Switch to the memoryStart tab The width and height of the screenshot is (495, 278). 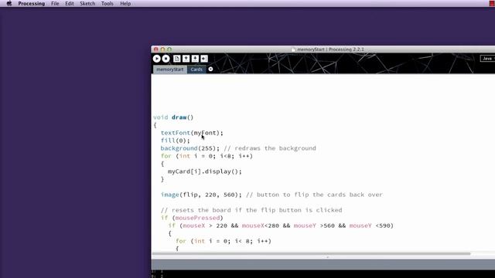coord(170,69)
